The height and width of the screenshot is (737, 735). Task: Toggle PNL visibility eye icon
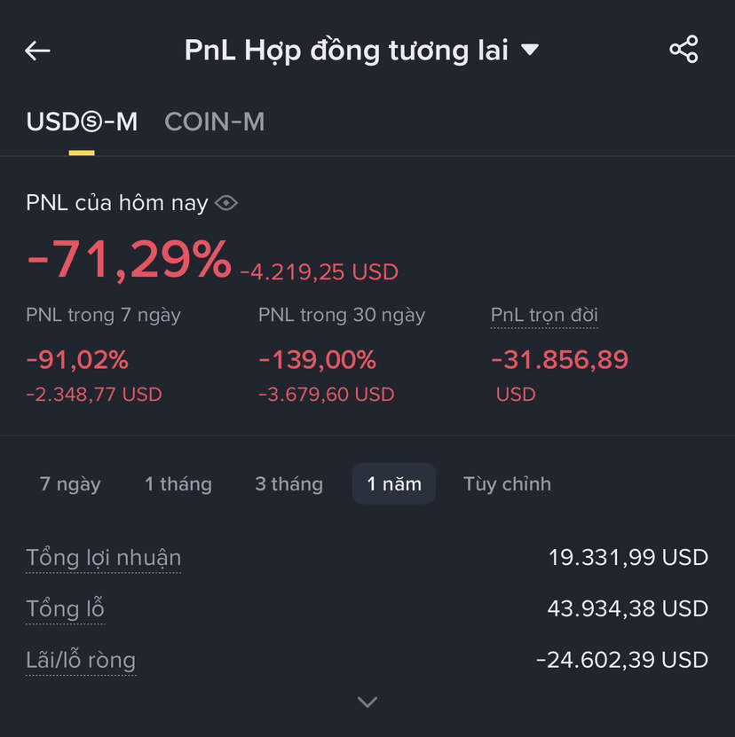pyautogui.click(x=226, y=203)
